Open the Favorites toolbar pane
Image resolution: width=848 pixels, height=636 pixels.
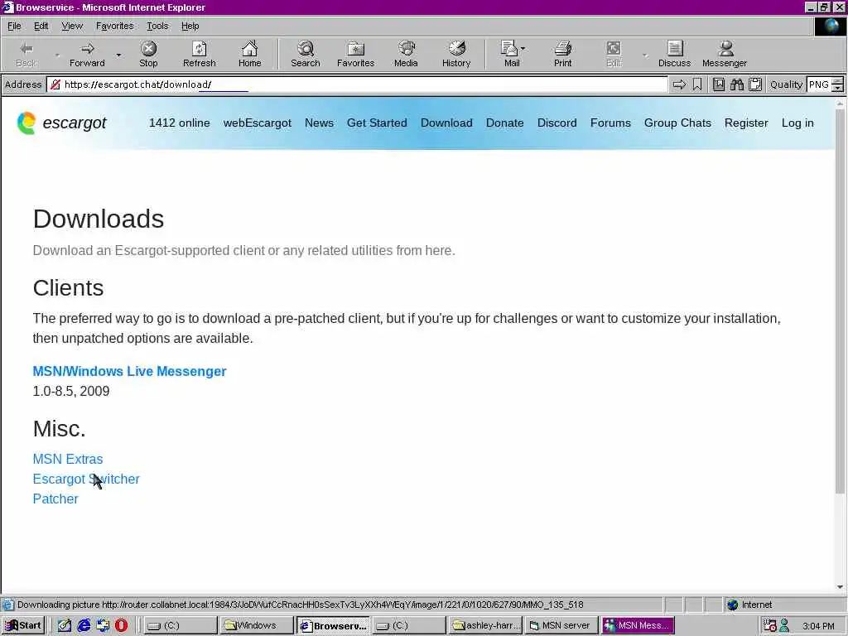[355, 54]
